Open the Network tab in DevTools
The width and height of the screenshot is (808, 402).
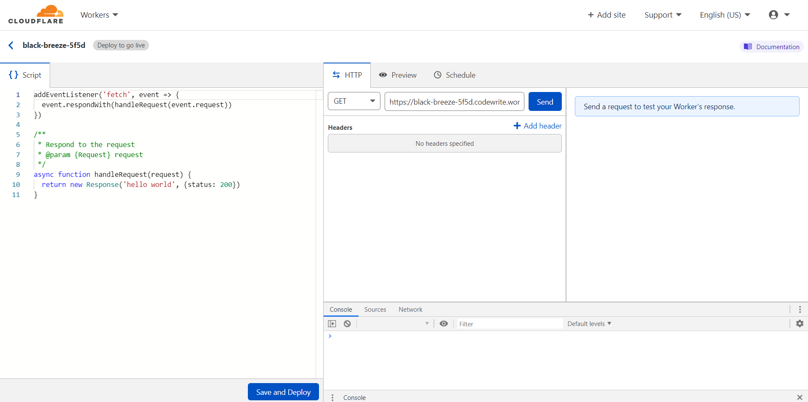[x=410, y=310]
